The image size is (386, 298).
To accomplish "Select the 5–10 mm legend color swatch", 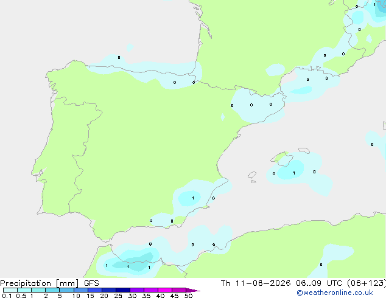I will click(x=66, y=290).
